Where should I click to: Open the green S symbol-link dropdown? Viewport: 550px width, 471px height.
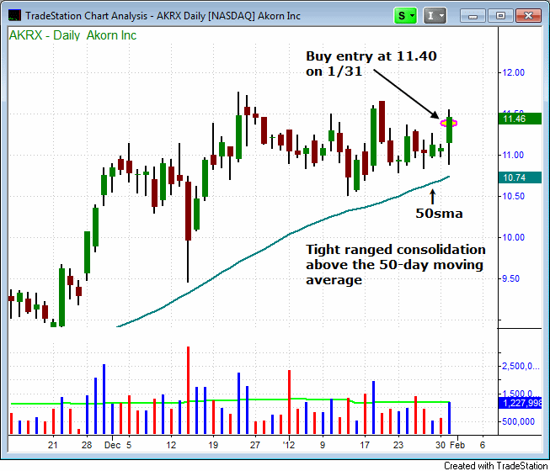(405, 16)
